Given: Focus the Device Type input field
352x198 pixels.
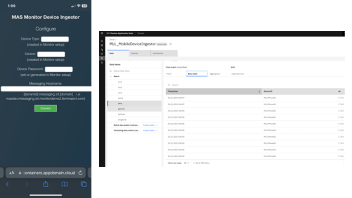Looking at the screenshot, I should (55, 39).
